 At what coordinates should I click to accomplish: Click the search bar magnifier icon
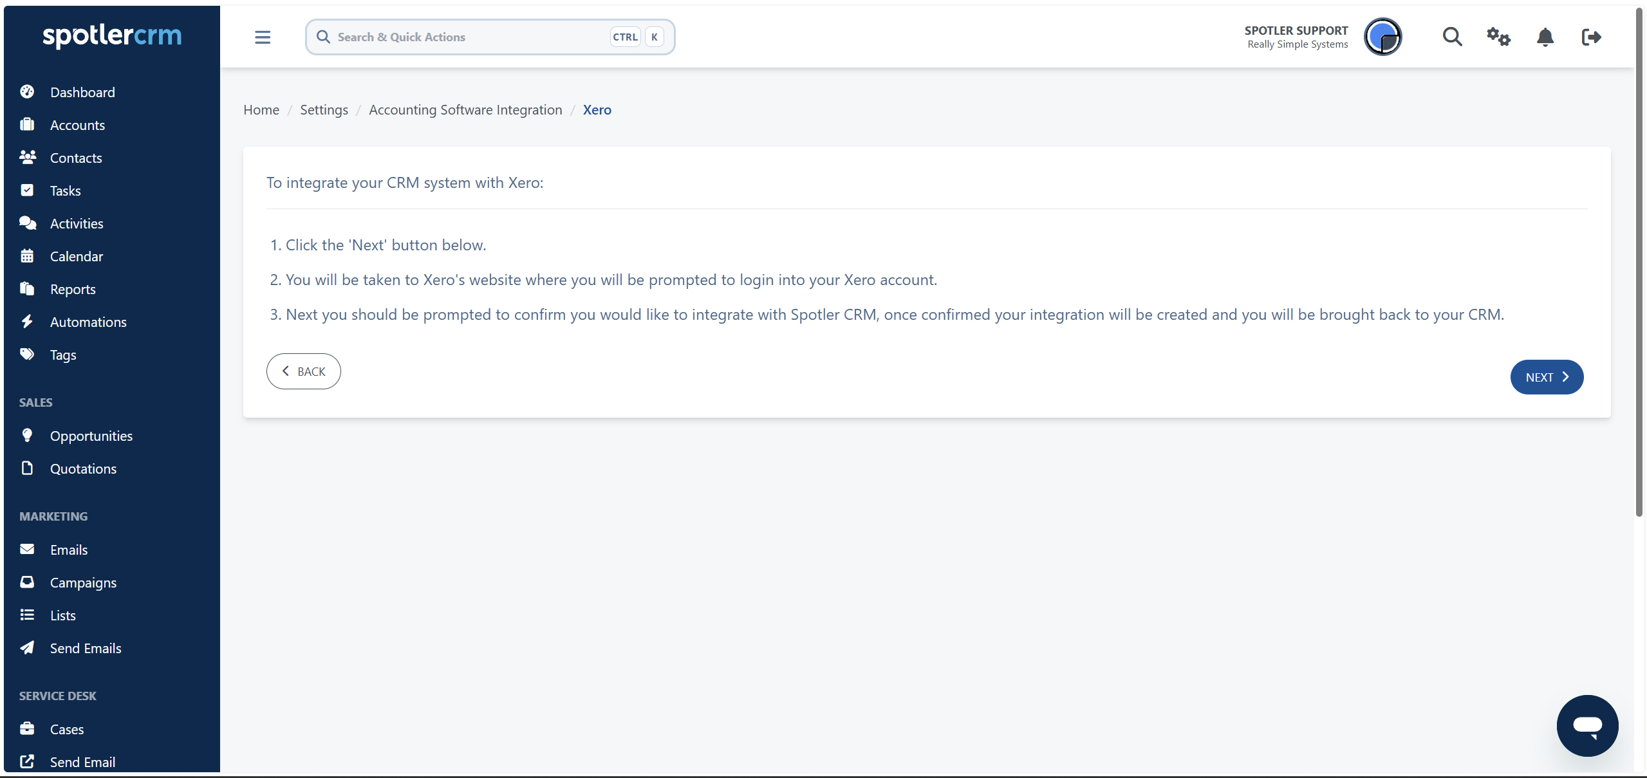click(323, 37)
